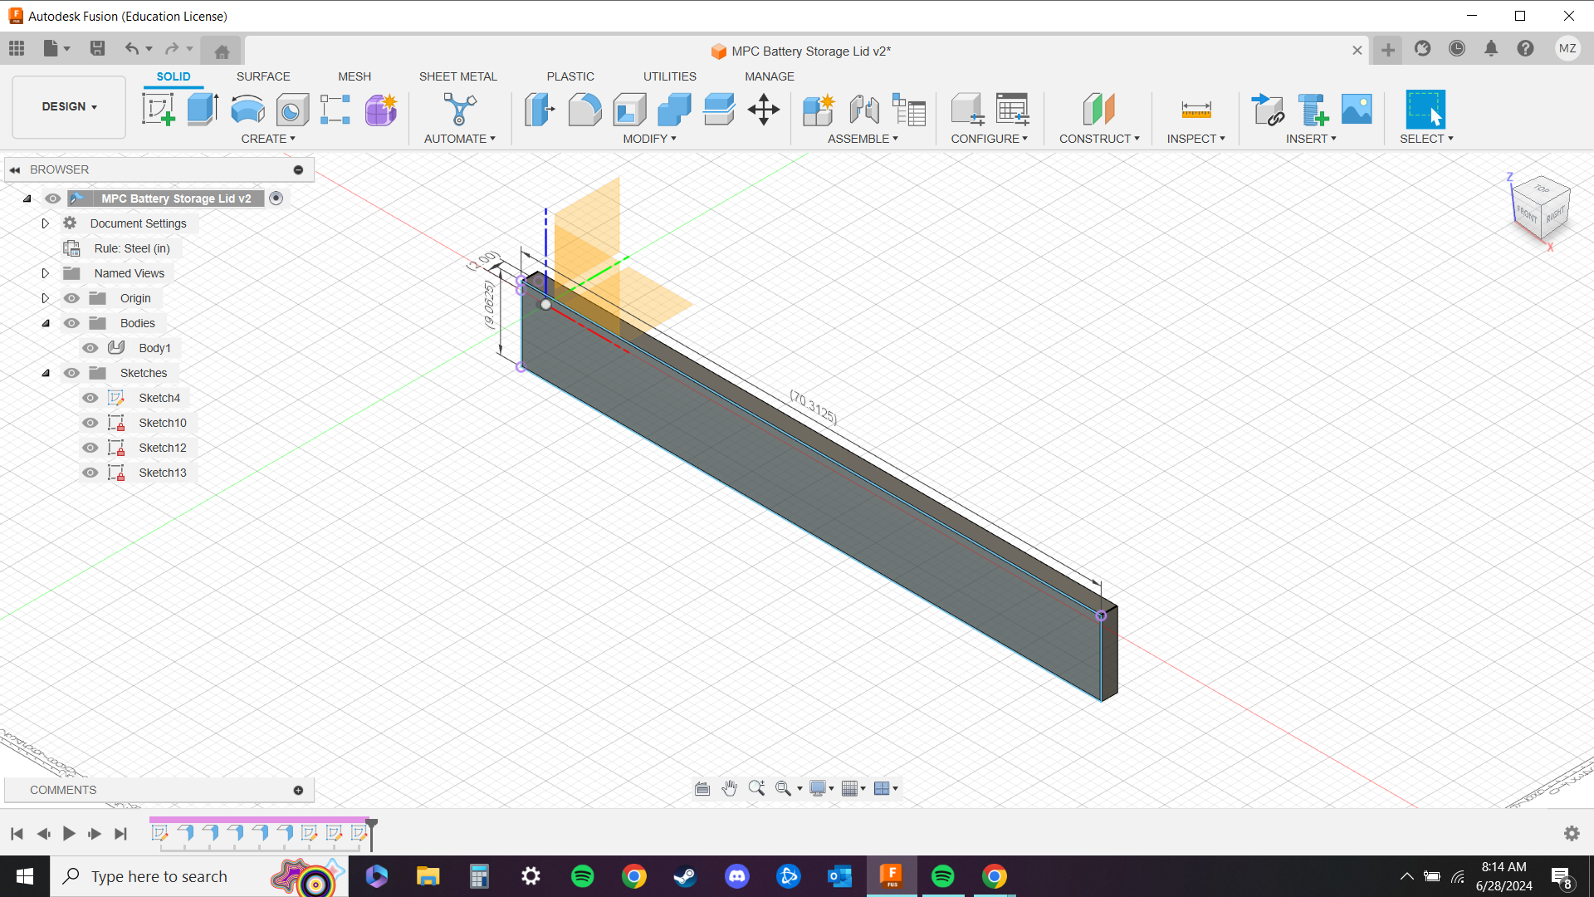The height and width of the screenshot is (897, 1594).
Task: Select the Create Sketch tool
Action: click(x=158, y=109)
